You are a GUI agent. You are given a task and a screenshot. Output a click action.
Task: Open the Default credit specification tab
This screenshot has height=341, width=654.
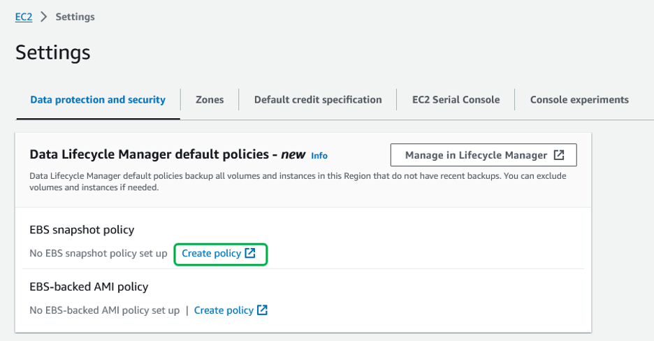point(318,100)
